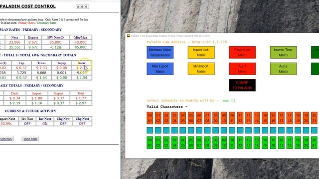This screenshot has width=319, height=179.
Task: Pick green hour box 18 19
Action: pos(298,143)
